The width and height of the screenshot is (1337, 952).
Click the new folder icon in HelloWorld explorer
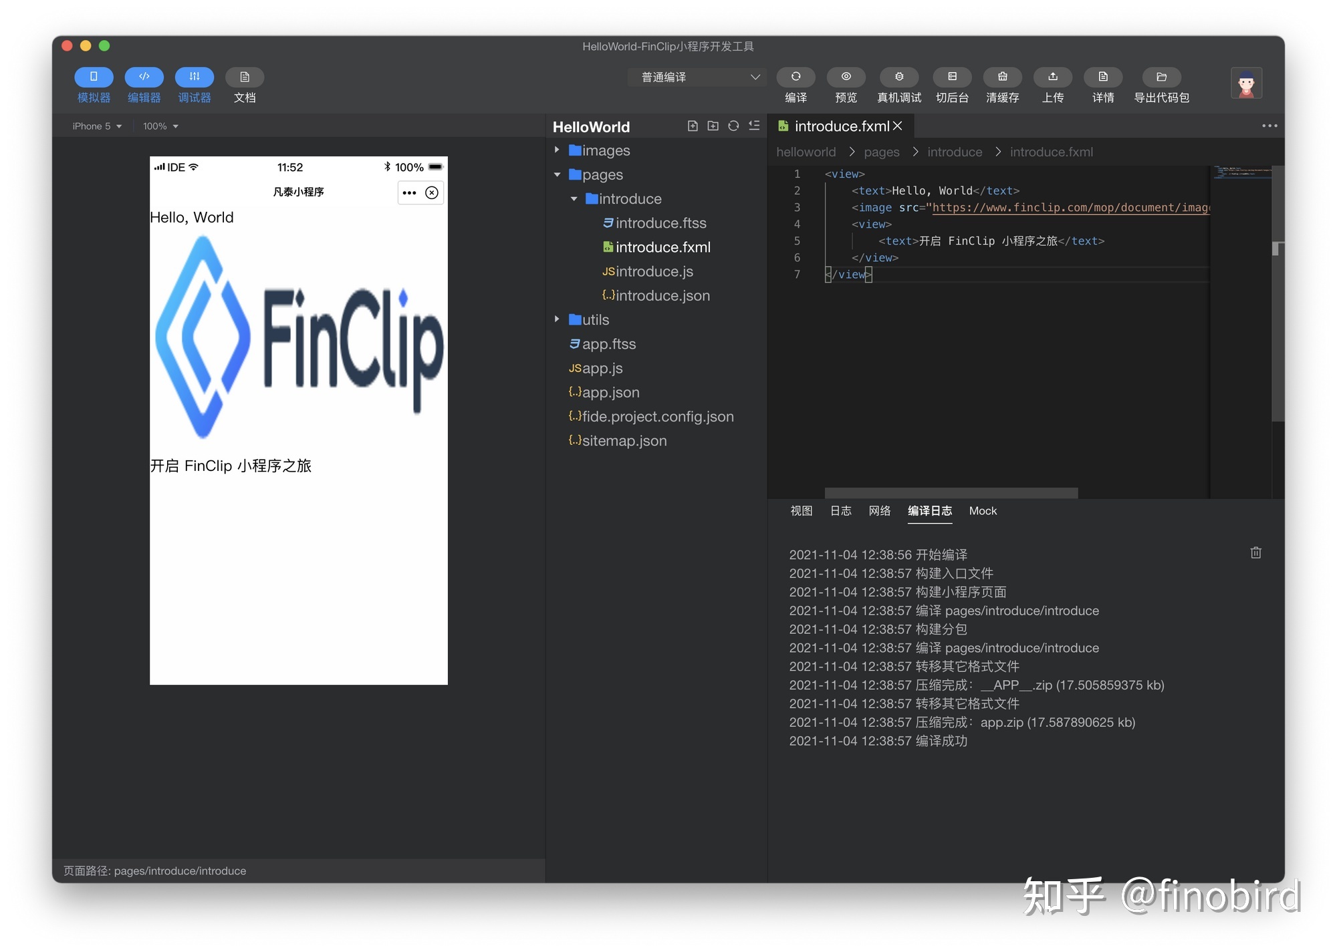713,126
